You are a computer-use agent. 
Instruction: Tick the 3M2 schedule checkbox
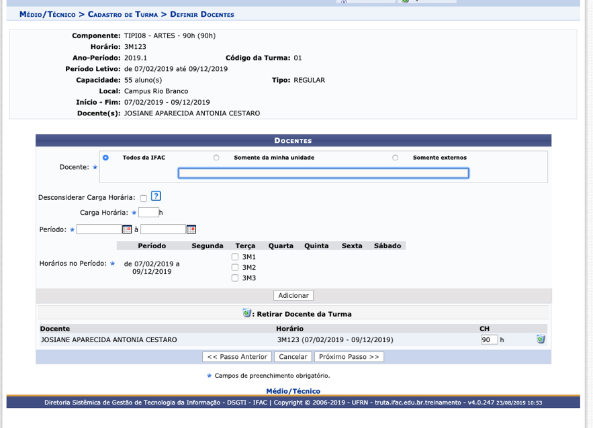click(235, 268)
